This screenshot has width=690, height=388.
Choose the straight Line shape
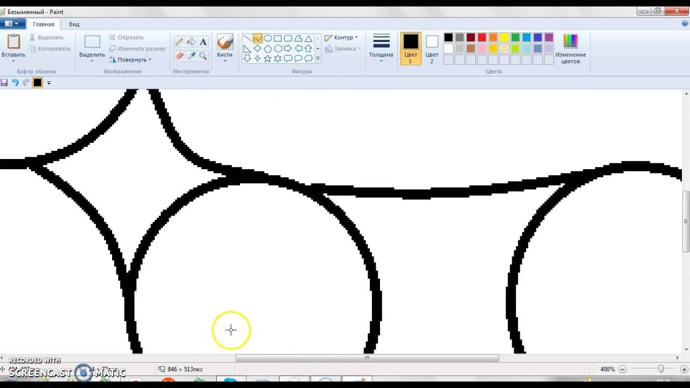tap(247, 38)
